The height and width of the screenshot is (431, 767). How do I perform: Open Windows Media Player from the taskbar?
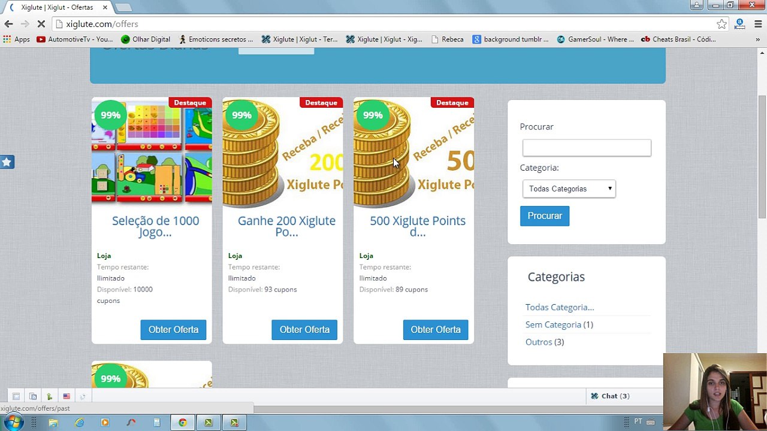coord(105,423)
